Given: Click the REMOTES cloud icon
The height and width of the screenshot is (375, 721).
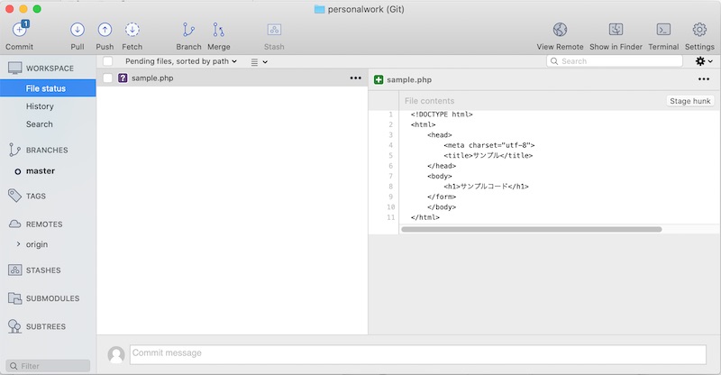Looking at the screenshot, I should [14, 224].
